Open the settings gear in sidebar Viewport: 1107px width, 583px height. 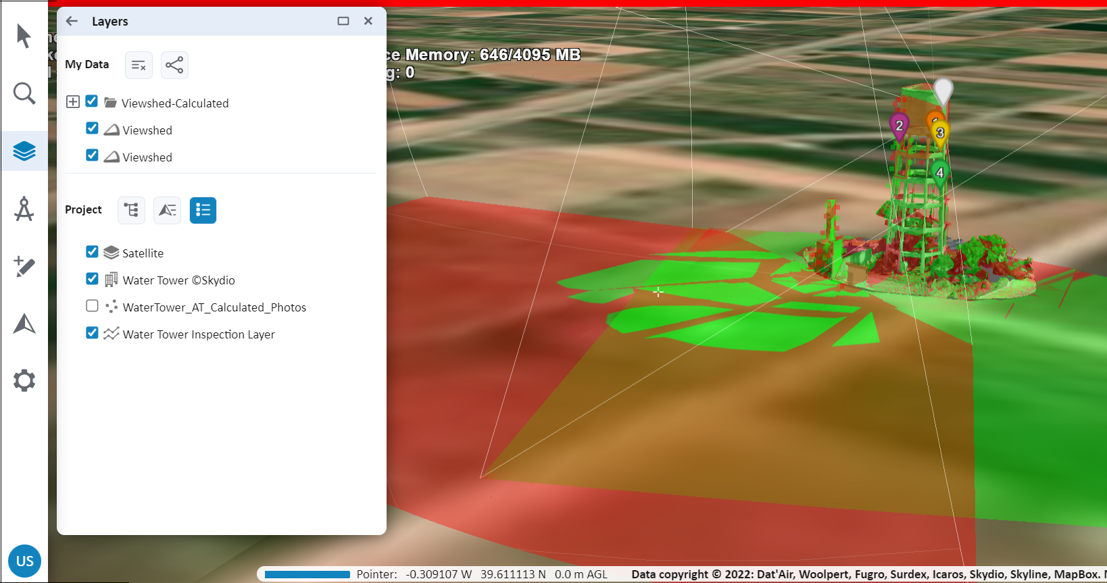click(x=24, y=381)
